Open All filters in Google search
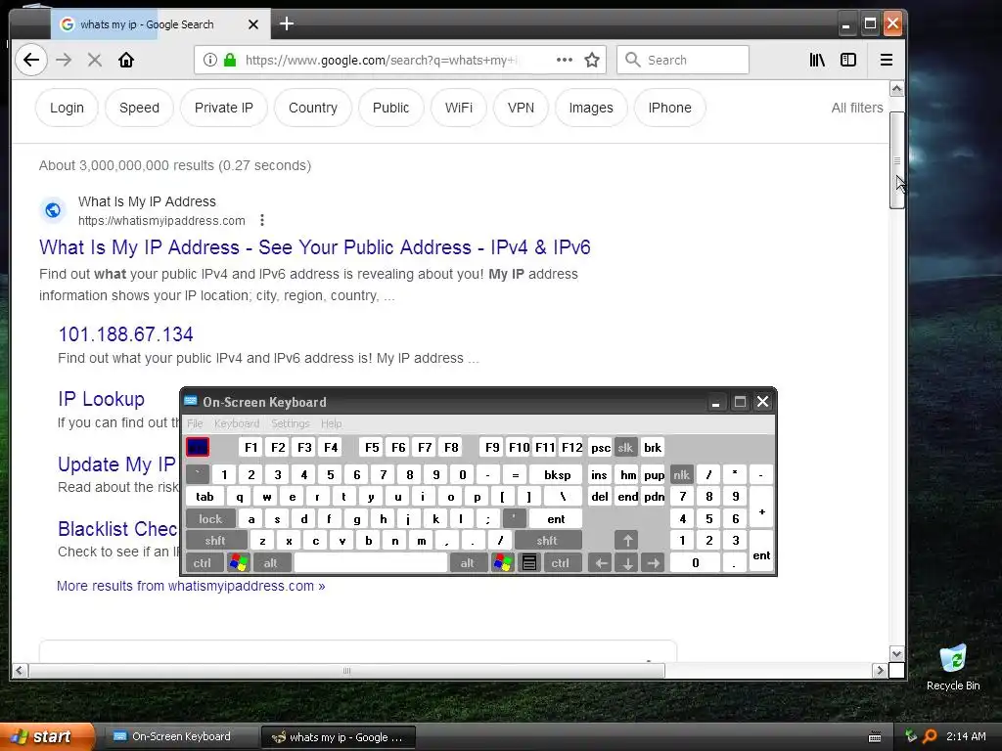The image size is (1002, 751). click(x=857, y=108)
